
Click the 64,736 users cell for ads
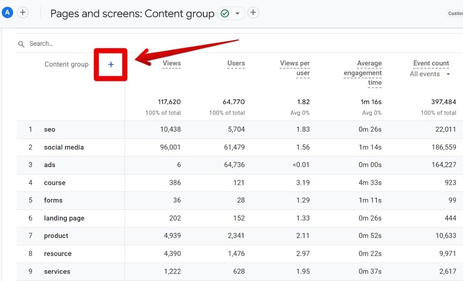pyautogui.click(x=234, y=165)
